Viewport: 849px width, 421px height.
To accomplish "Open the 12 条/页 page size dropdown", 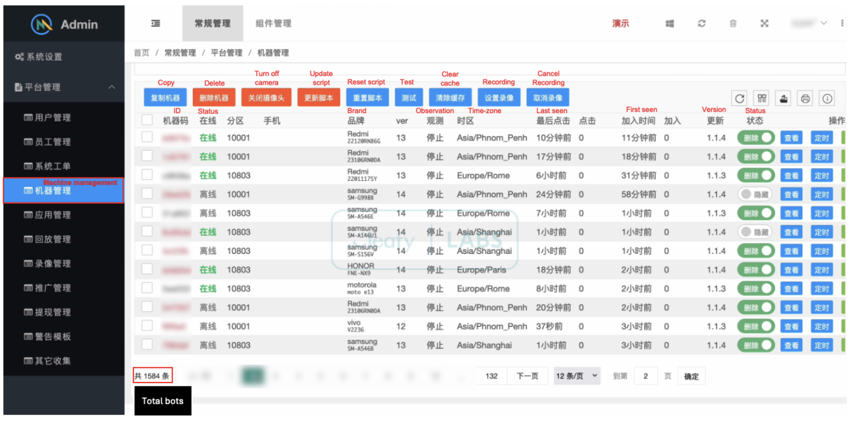I will [577, 376].
